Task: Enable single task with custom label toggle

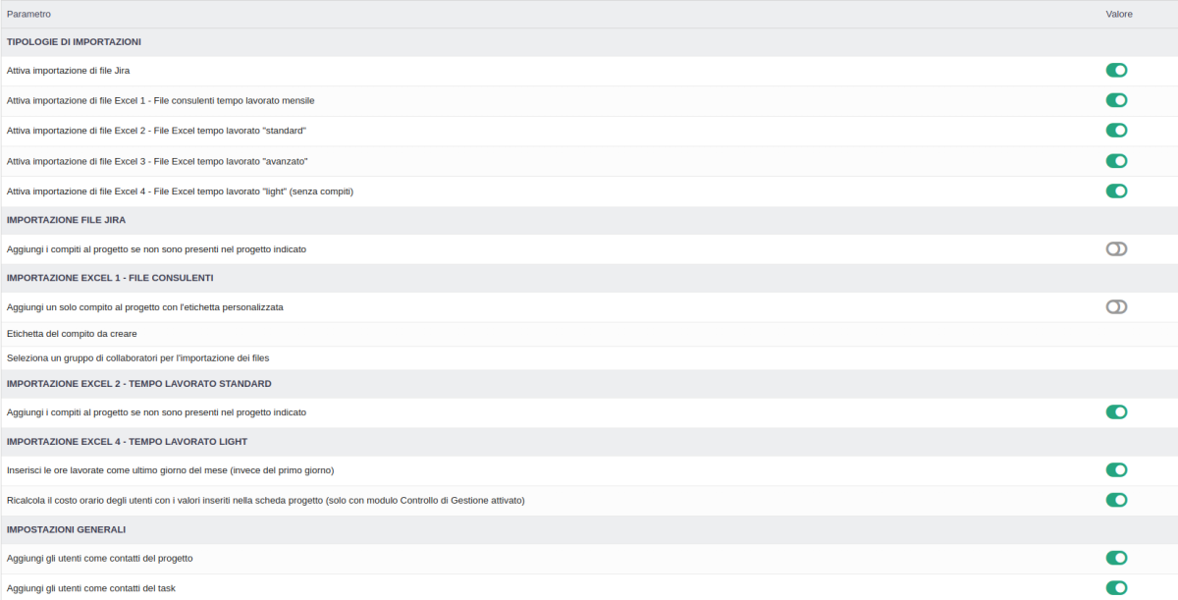Action: click(x=1116, y=306)
